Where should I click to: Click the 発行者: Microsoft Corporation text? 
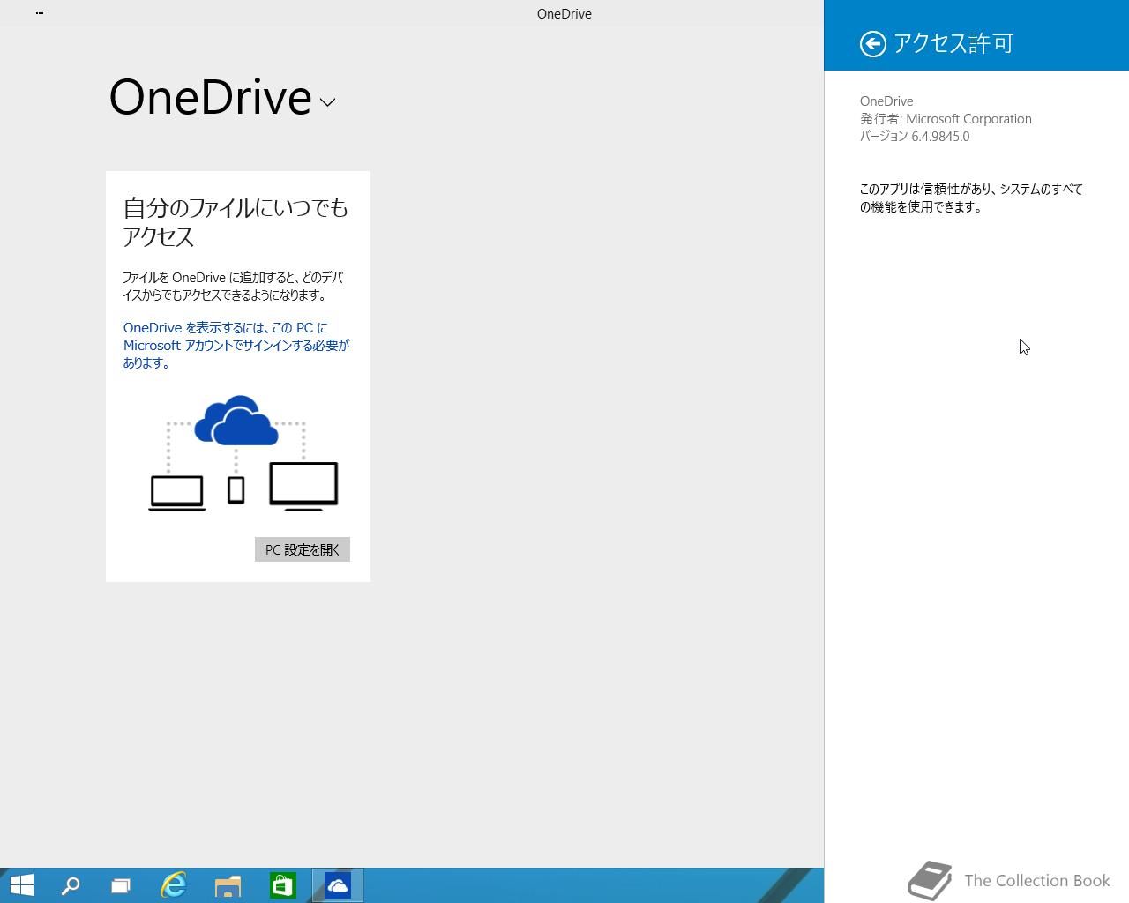tap(946, 119)
